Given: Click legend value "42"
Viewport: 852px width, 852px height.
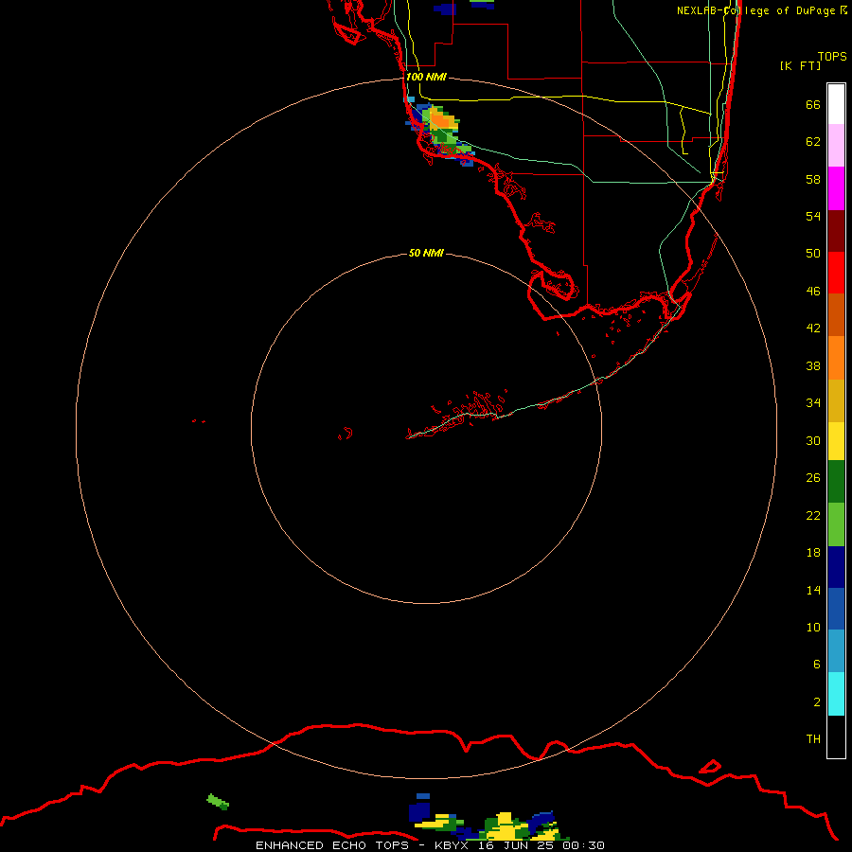Looking at the screenshot, I should 813,328.
